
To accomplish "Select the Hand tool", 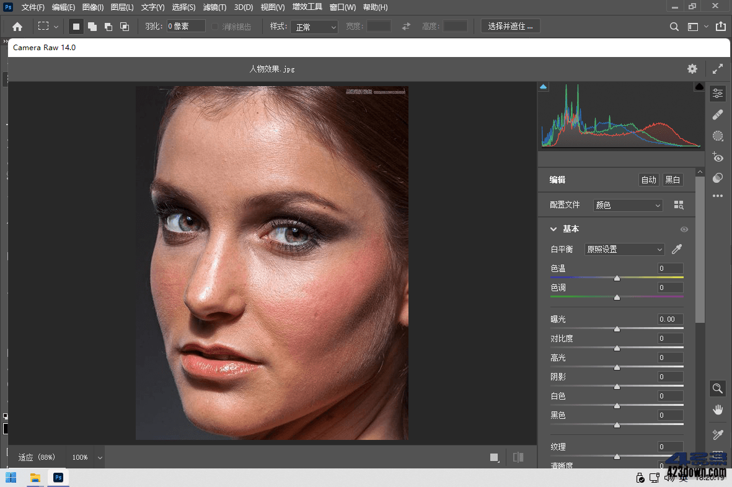I will point(717,409).
